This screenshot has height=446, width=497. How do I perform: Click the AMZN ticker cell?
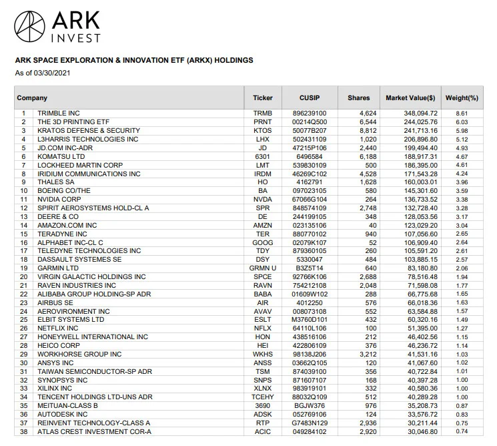[262, 225]
